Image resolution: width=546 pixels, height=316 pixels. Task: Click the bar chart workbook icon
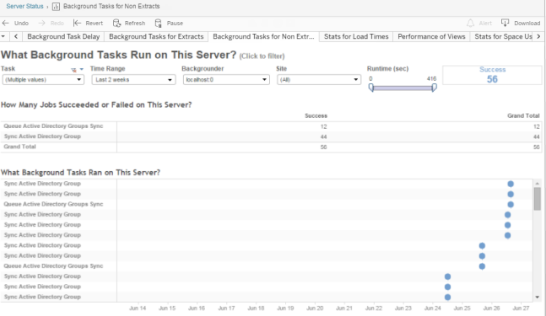tap(56, 7)
